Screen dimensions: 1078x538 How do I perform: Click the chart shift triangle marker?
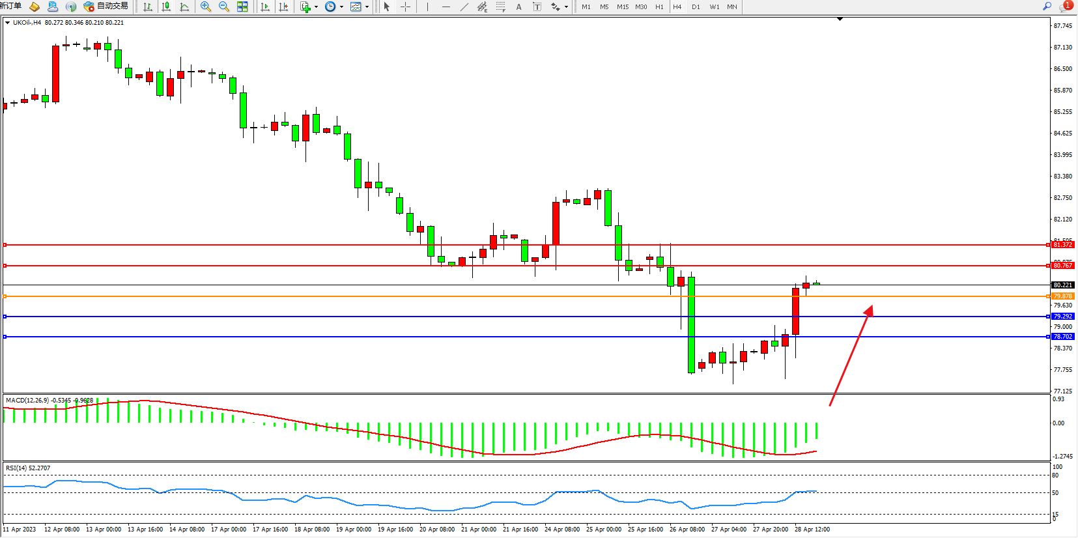tap(840, 19)
